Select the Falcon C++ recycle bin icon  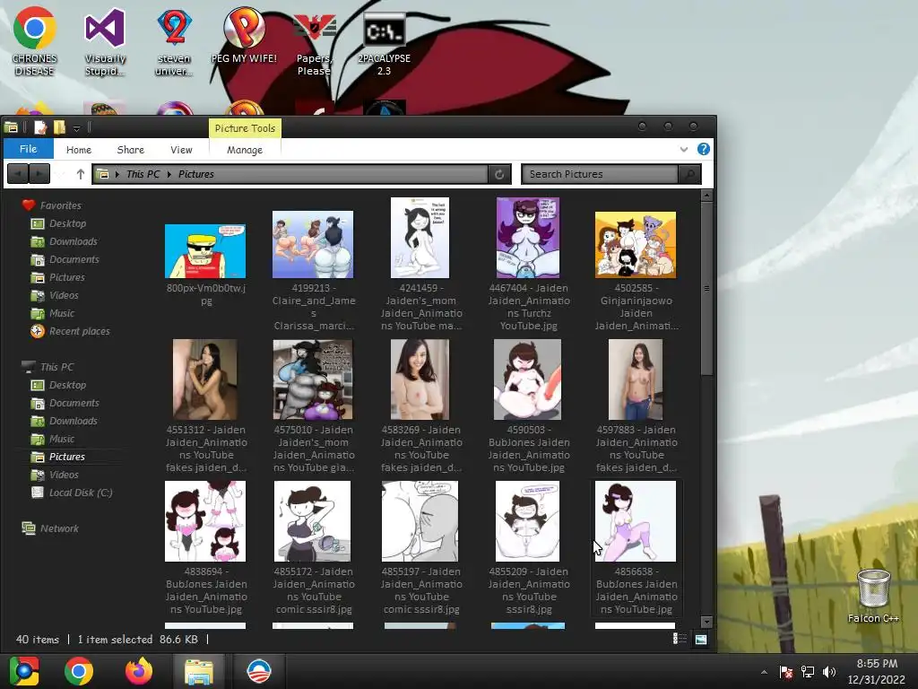point(873,596)
